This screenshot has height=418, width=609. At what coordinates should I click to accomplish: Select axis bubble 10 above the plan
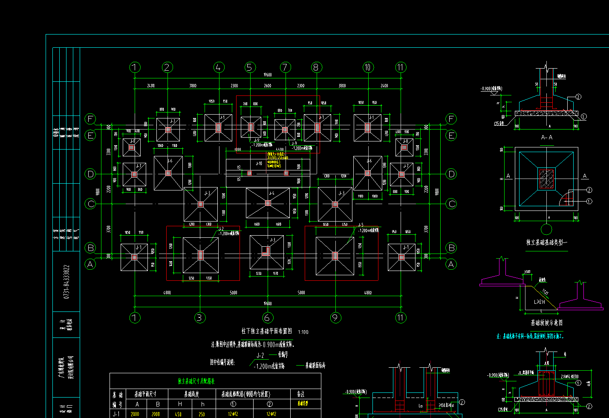[368, 67]
